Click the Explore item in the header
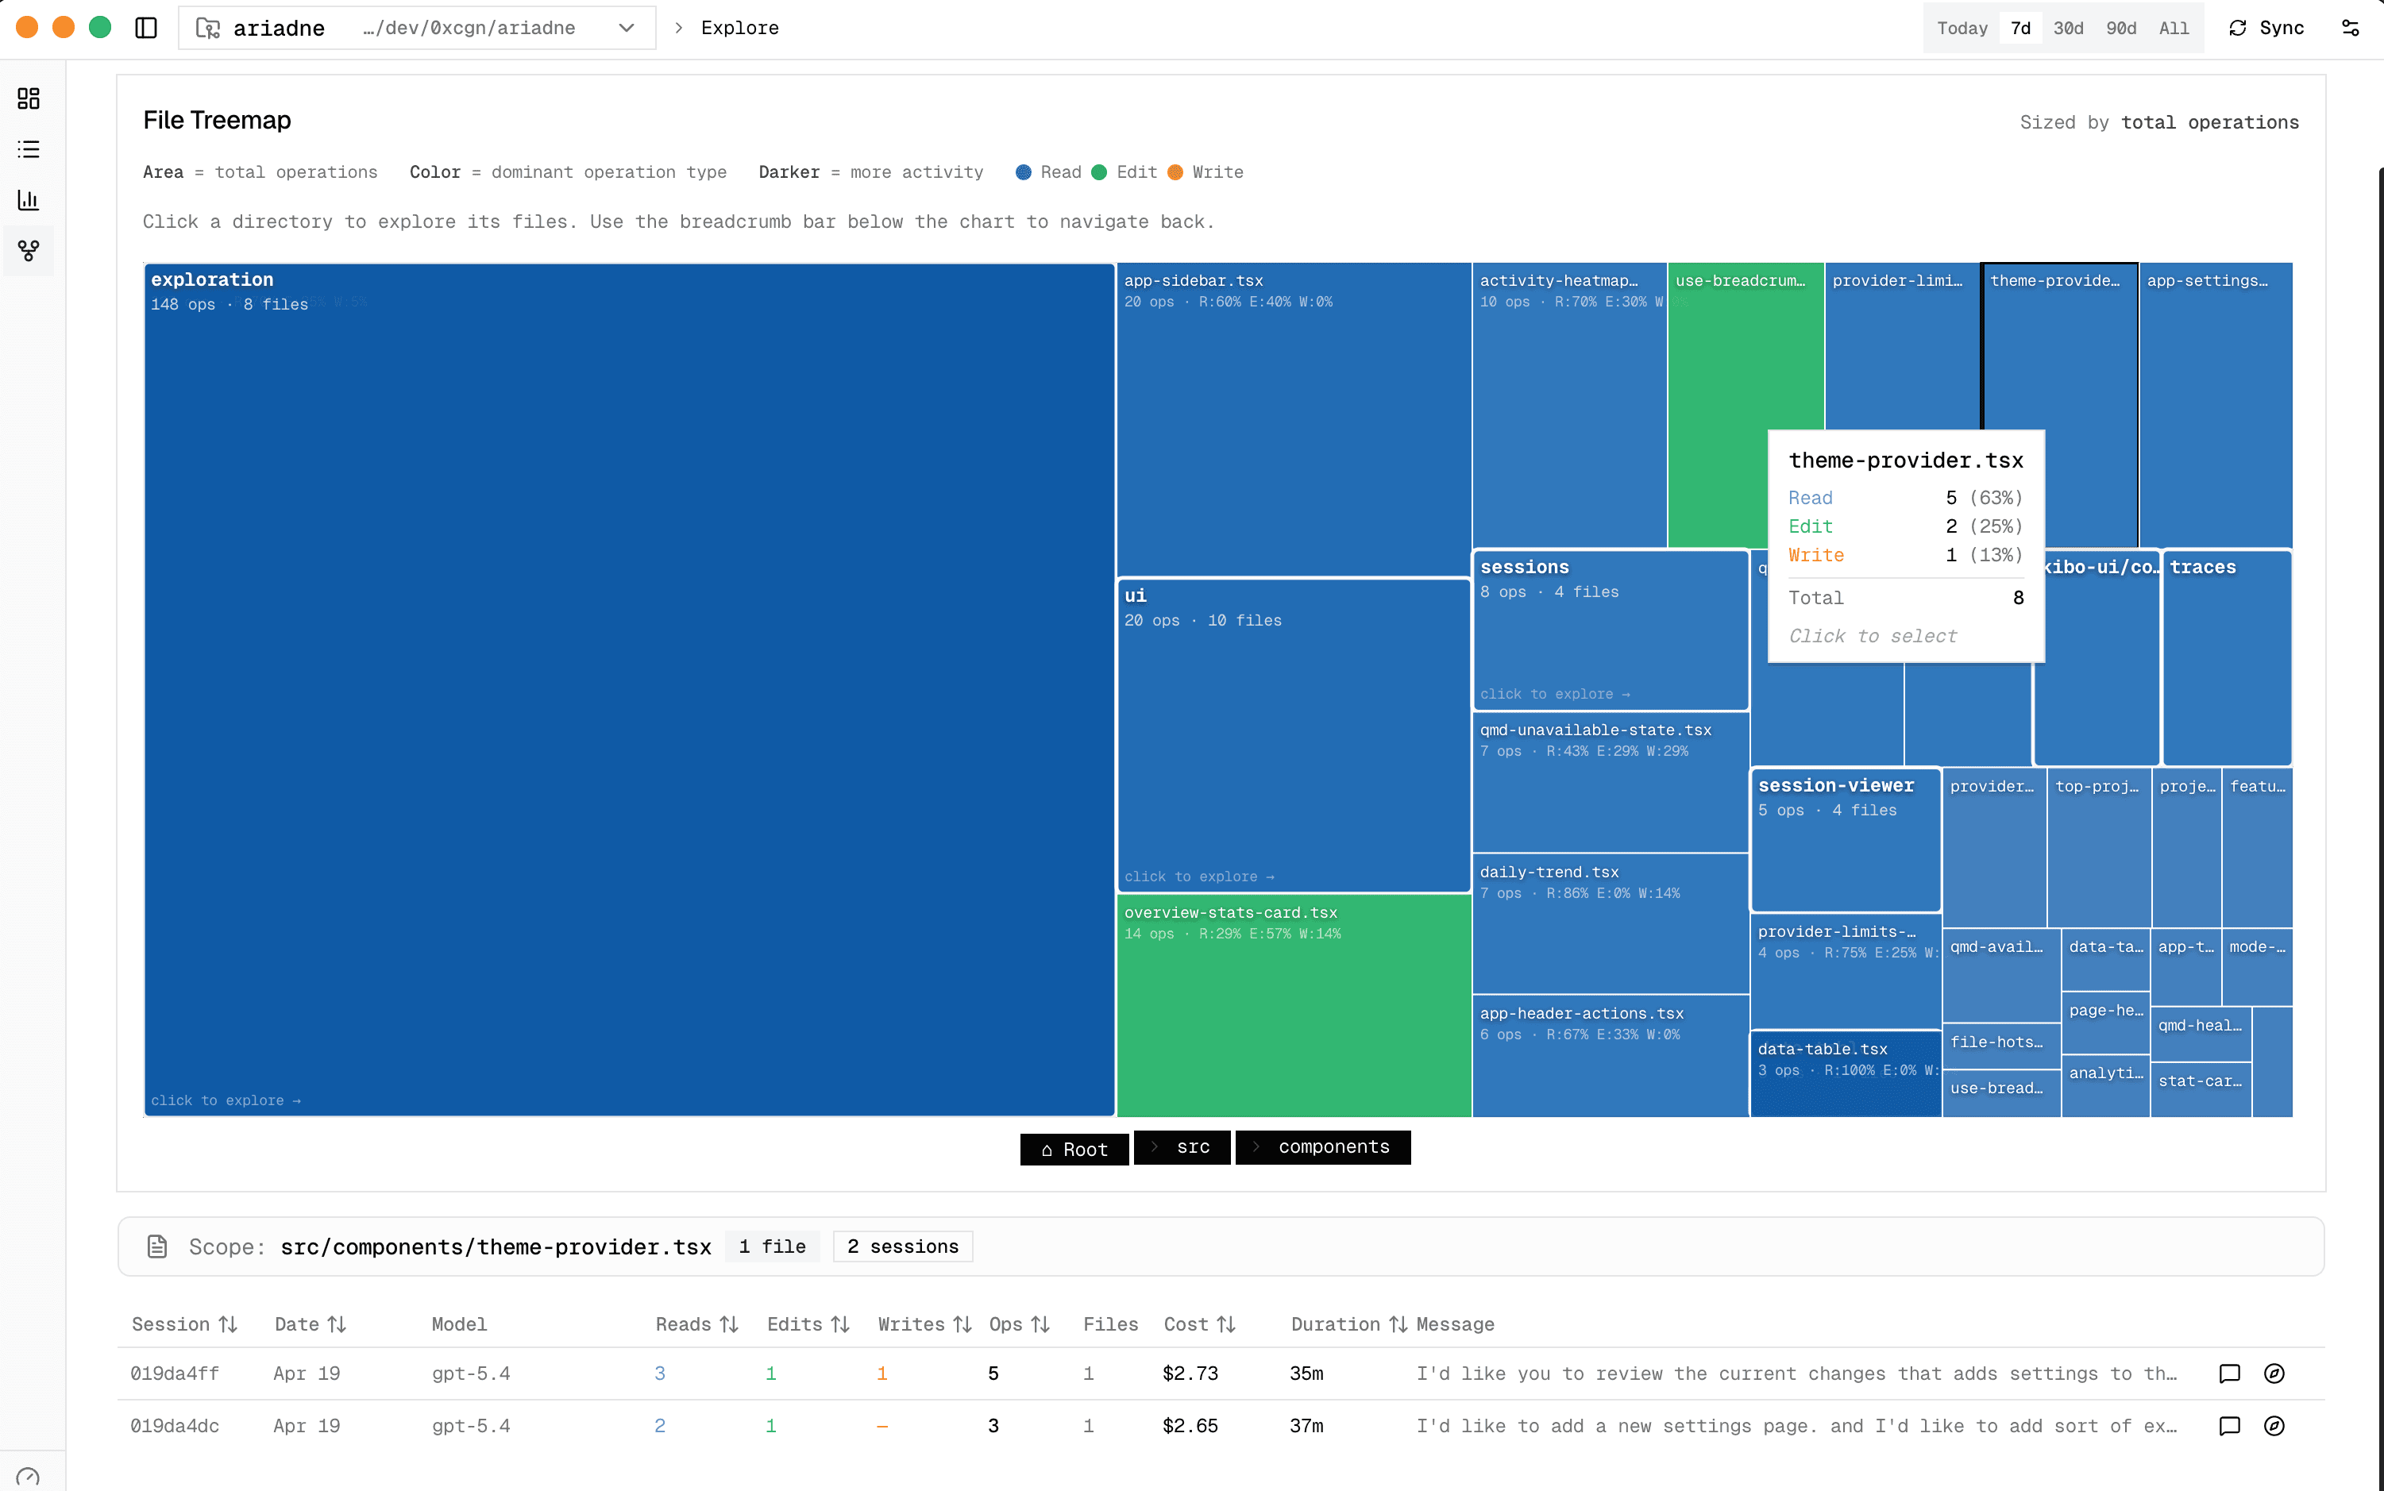 tap(739, 28)
